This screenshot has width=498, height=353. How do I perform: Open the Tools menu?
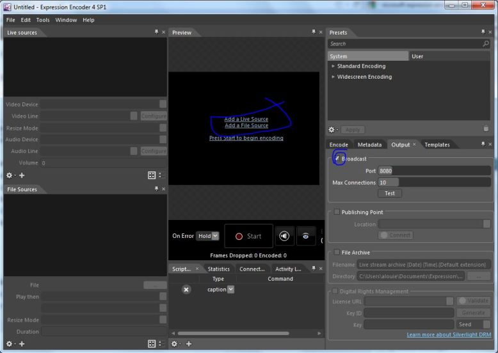pyautogui.click(x=43, y=20)
